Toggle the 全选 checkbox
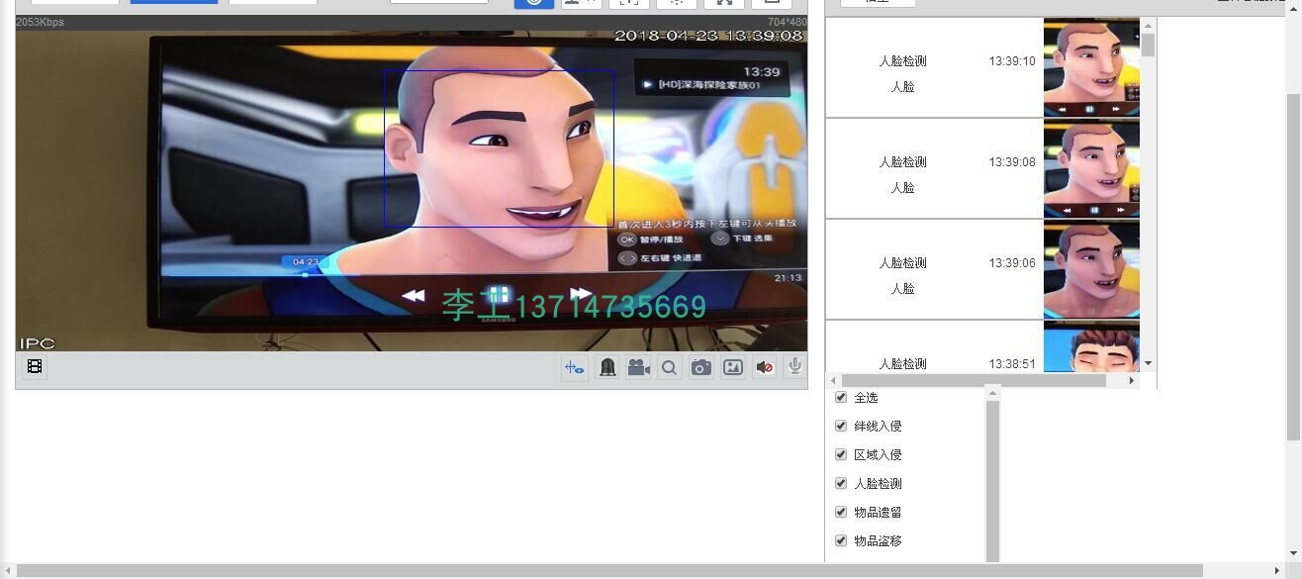Image resolution: width=1302 pixels, height=579 pixels. (x=841, y=397)
